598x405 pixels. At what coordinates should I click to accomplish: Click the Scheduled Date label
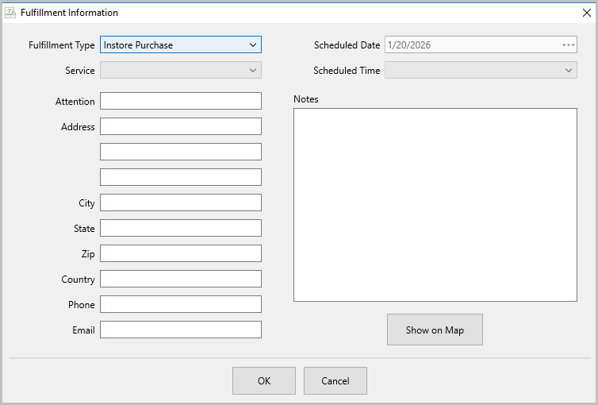pyautogui.click(x=347, y=45)
